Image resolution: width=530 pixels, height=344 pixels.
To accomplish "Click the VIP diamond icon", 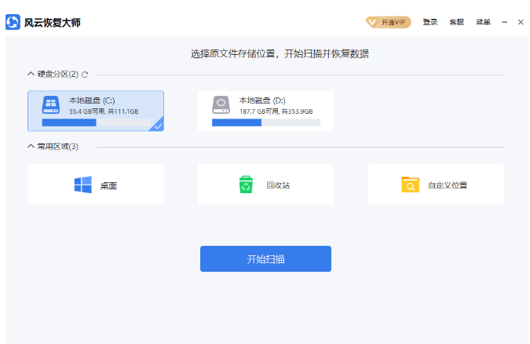I will (372, 23).
